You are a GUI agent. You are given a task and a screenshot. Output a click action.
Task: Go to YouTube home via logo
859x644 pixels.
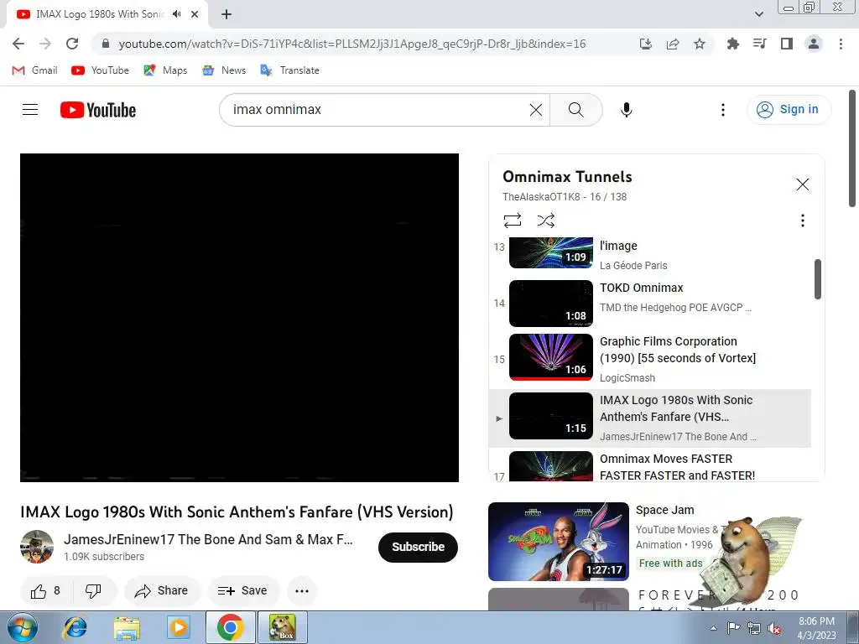tap(98, 110)
